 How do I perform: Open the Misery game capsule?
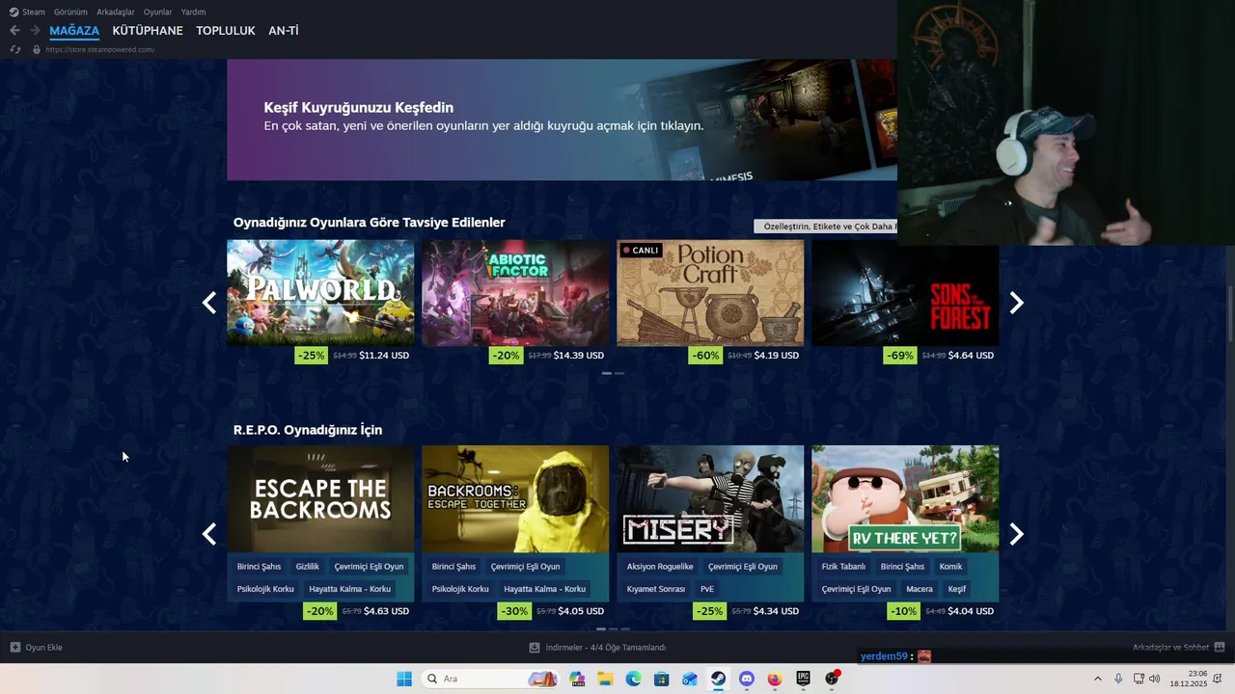710,498
